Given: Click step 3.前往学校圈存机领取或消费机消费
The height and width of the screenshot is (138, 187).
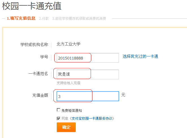Looking at the screenshot, I should (79, 19).
